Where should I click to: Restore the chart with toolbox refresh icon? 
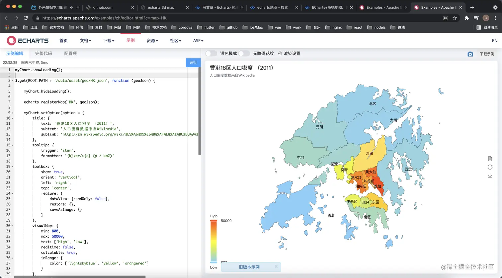490,167
